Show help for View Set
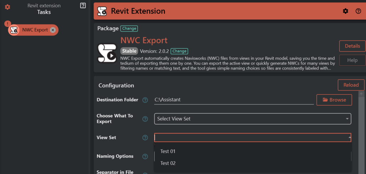 (x=145, y=137)
